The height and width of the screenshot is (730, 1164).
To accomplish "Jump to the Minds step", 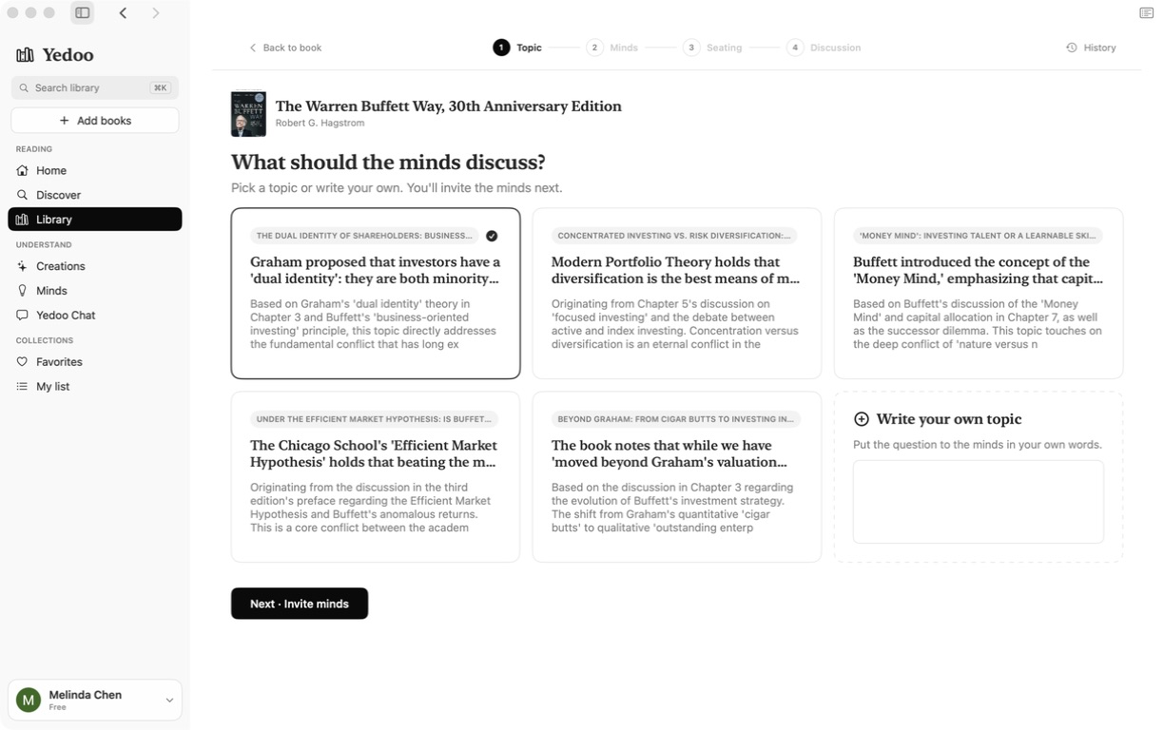I will pos(612,48).
